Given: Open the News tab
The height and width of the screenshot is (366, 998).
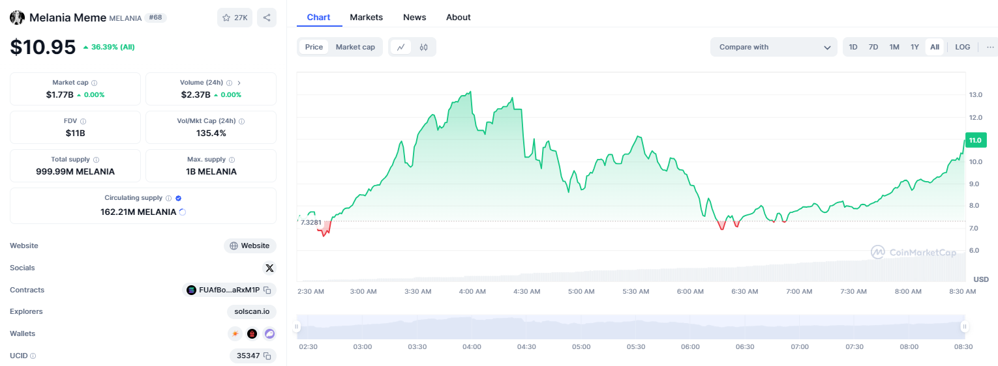Looking at the screenshot, I should pos(414,17).
